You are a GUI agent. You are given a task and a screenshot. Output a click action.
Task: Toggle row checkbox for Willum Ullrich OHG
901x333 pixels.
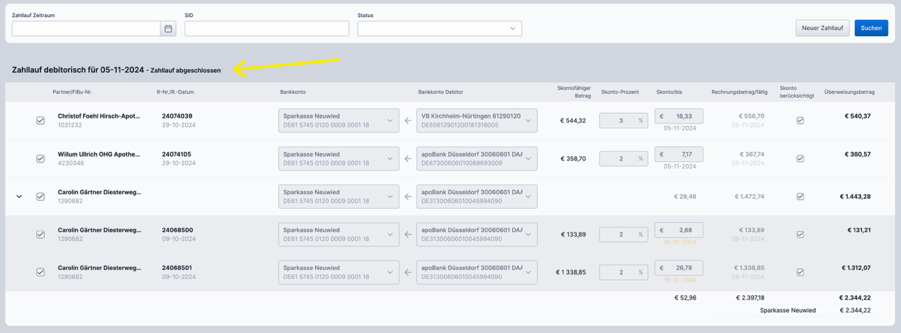tap(40, 159)
